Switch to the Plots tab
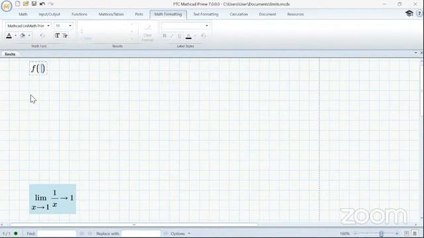Screen dimensions: 424x238 click(139, 14)
